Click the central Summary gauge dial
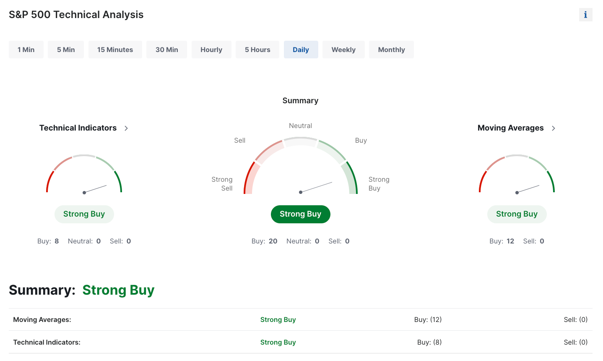 click(x=301, y=166)
